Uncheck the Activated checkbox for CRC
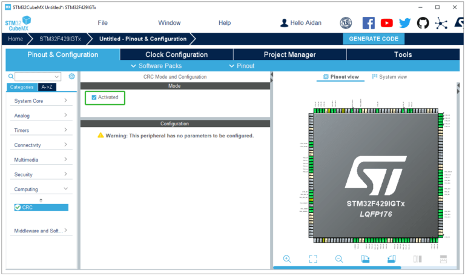The height and width of the screenshot is (276, 465). [x=94, y=97]
